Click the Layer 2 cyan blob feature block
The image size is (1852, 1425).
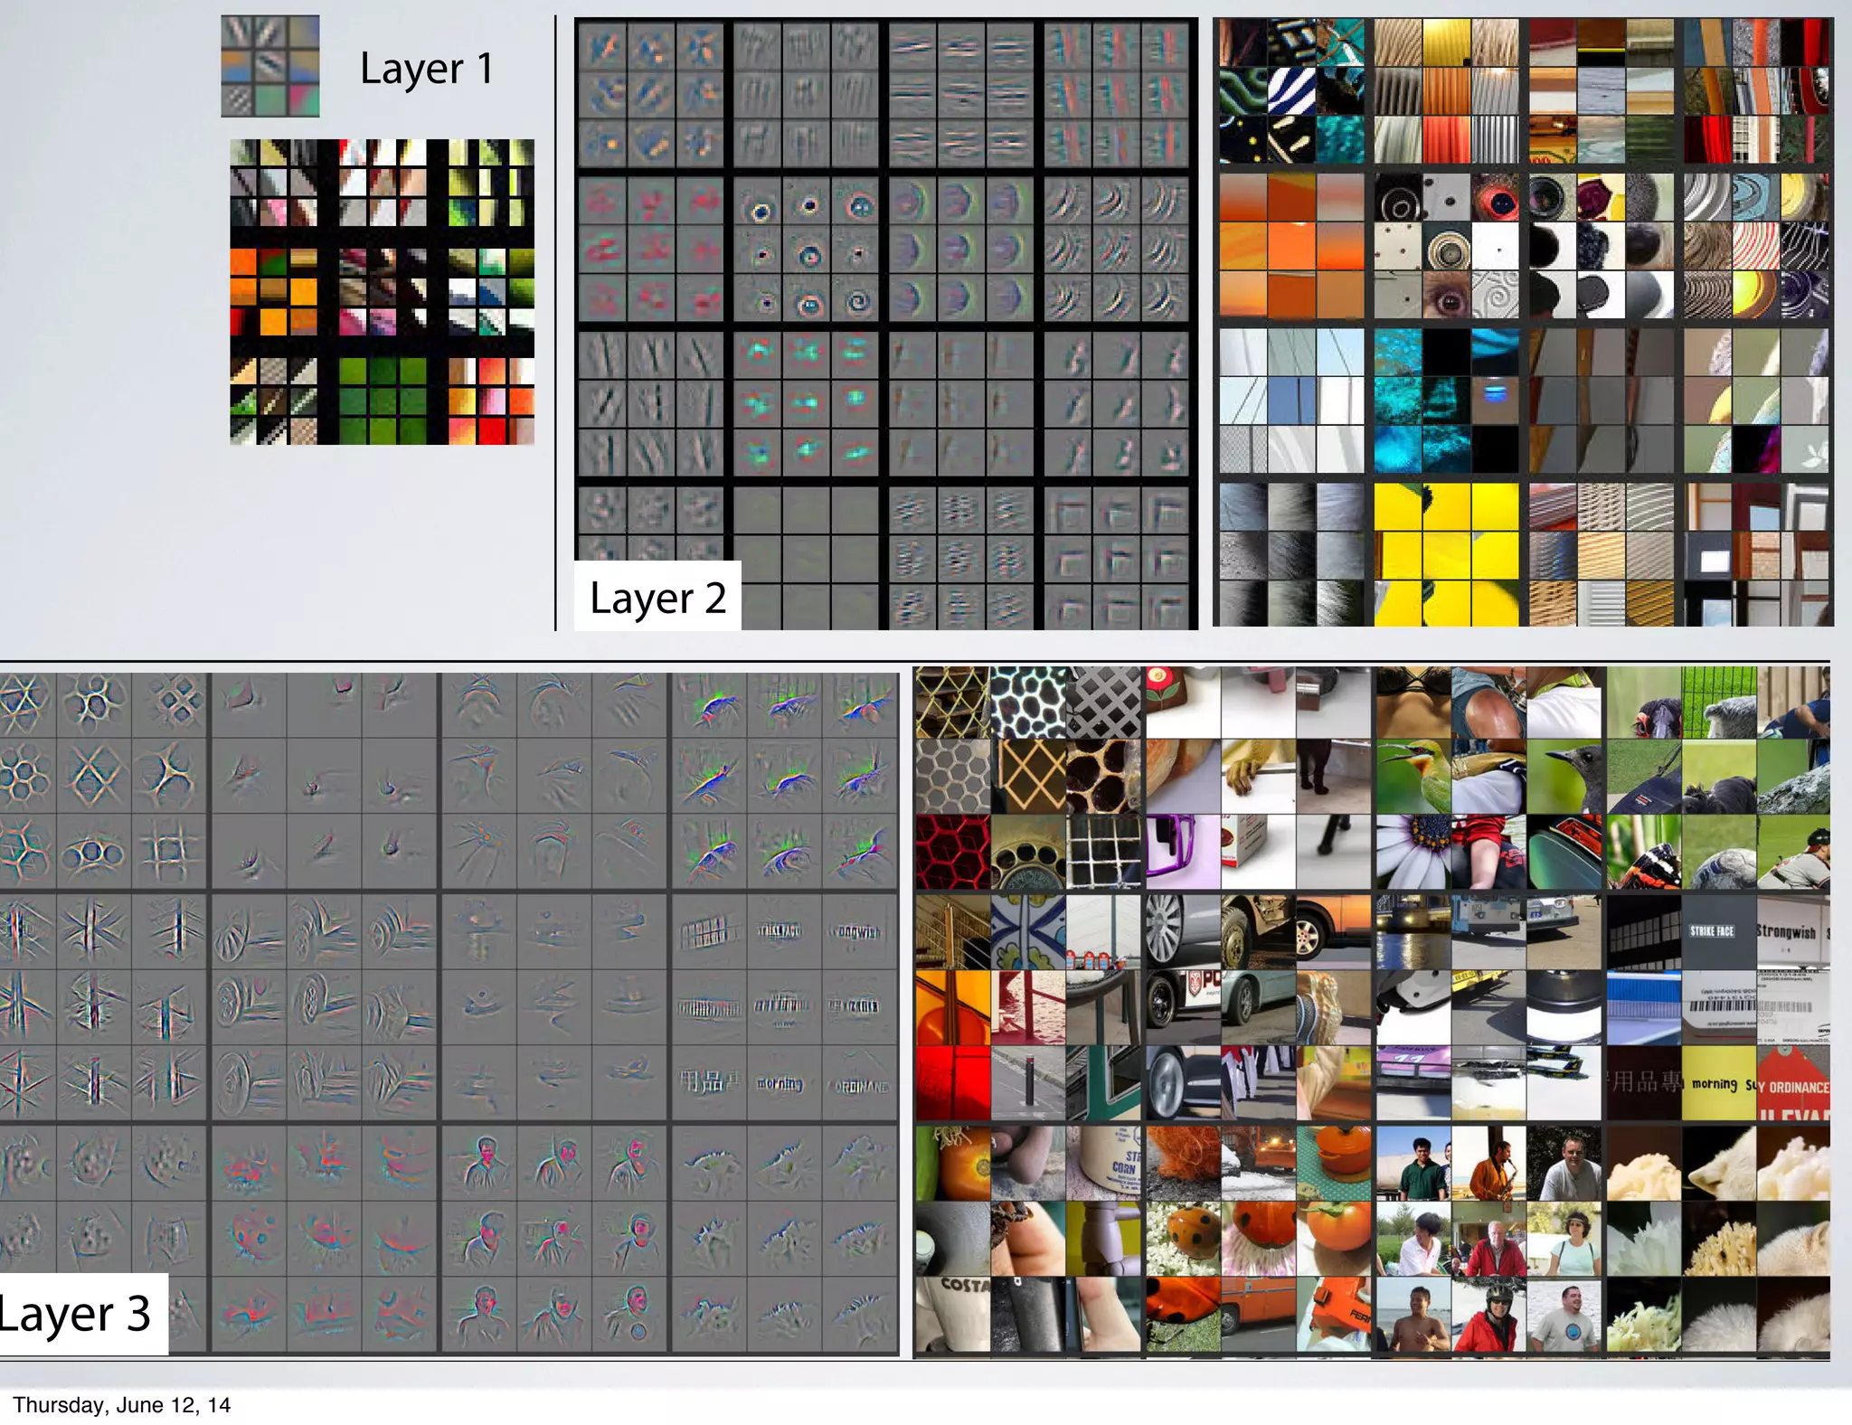coord(806,402)
